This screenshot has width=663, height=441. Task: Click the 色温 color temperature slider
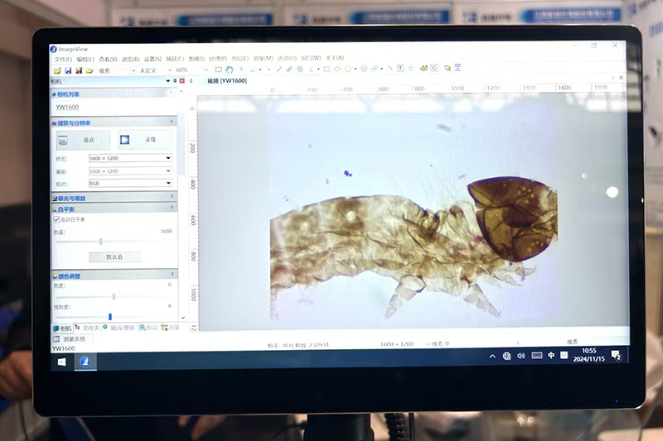tap(101, 242)
